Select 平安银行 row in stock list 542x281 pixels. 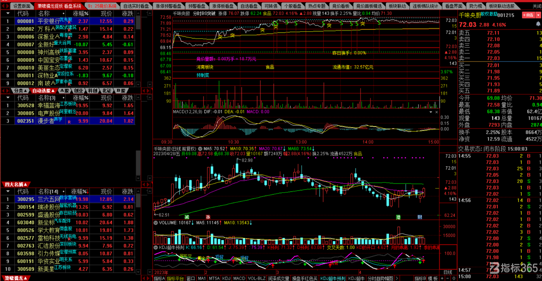68,21
